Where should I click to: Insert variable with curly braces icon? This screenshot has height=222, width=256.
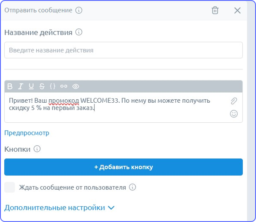pos(52,86)
